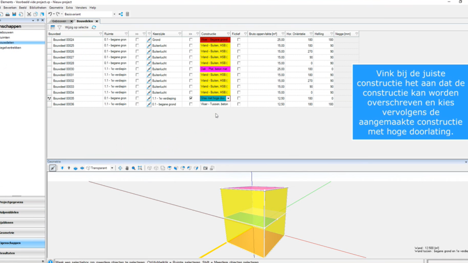Uncheck the override checkbox for Bouwdeel 00035
This screenshot has height=263, width=468.
(191, 98)
